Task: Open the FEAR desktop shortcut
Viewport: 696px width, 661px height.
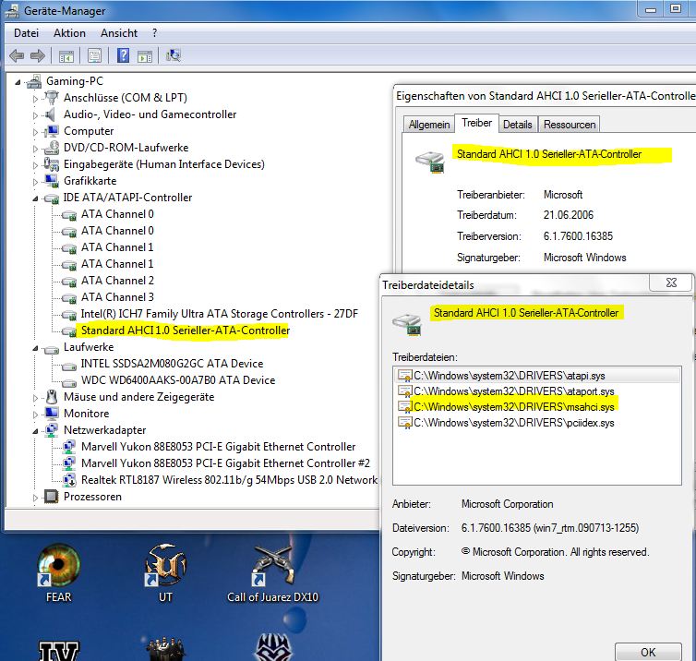Action: [58, 573]
